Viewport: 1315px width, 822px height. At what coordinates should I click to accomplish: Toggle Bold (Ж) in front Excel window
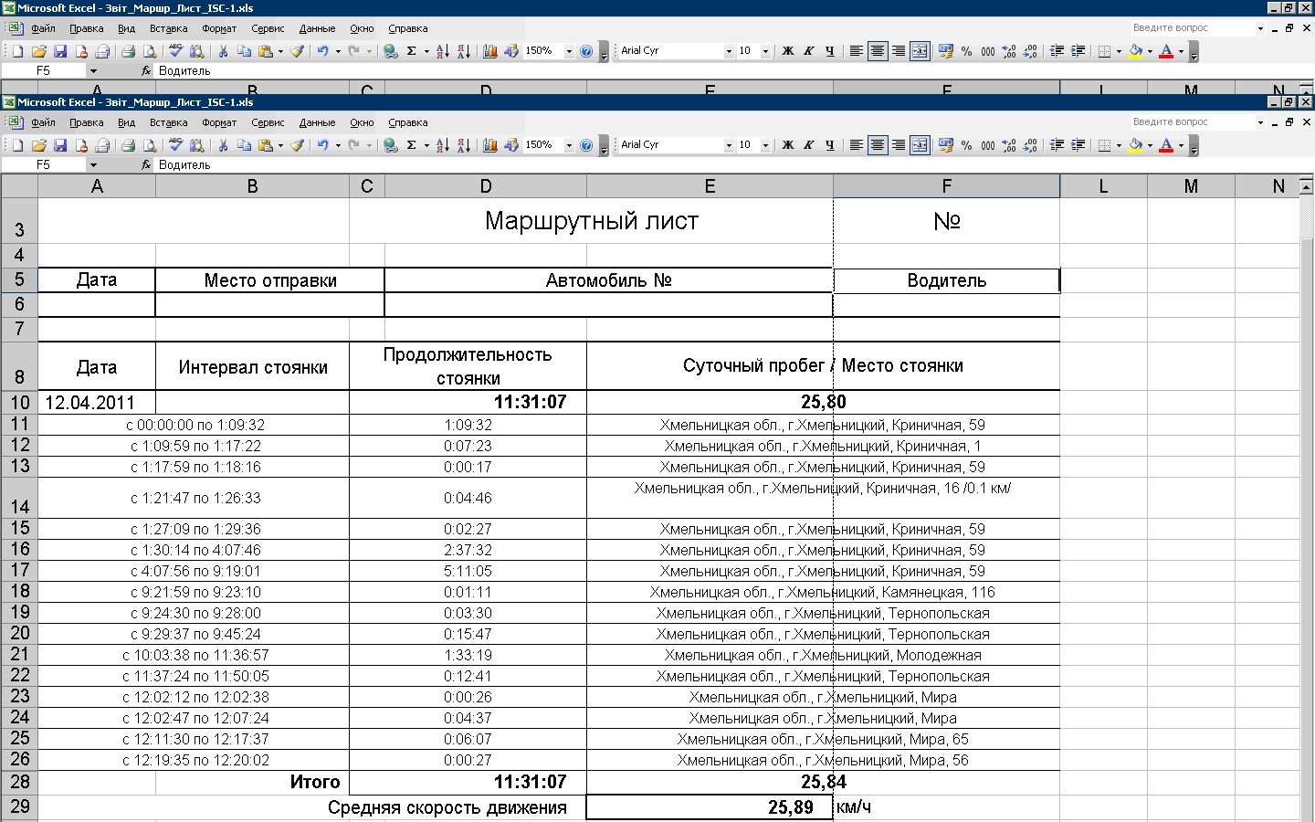pyautogui.click(x=788, y=145)
